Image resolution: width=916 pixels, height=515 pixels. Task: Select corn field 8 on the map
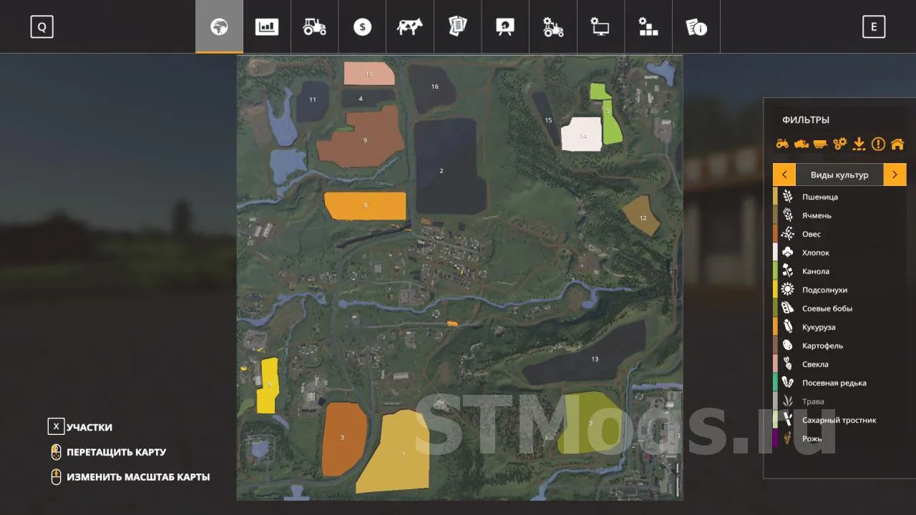point(366,205)
